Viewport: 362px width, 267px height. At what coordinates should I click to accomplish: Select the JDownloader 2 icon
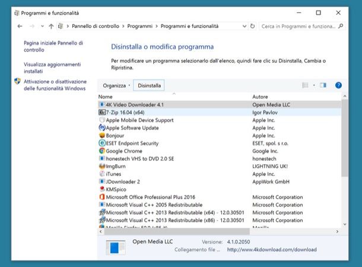click(102, 182)
